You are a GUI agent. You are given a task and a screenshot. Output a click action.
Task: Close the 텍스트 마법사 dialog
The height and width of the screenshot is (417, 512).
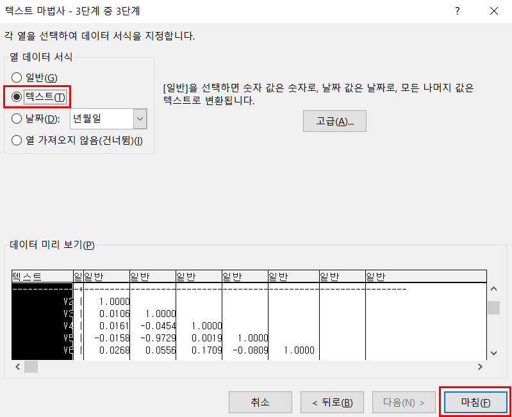494,11
